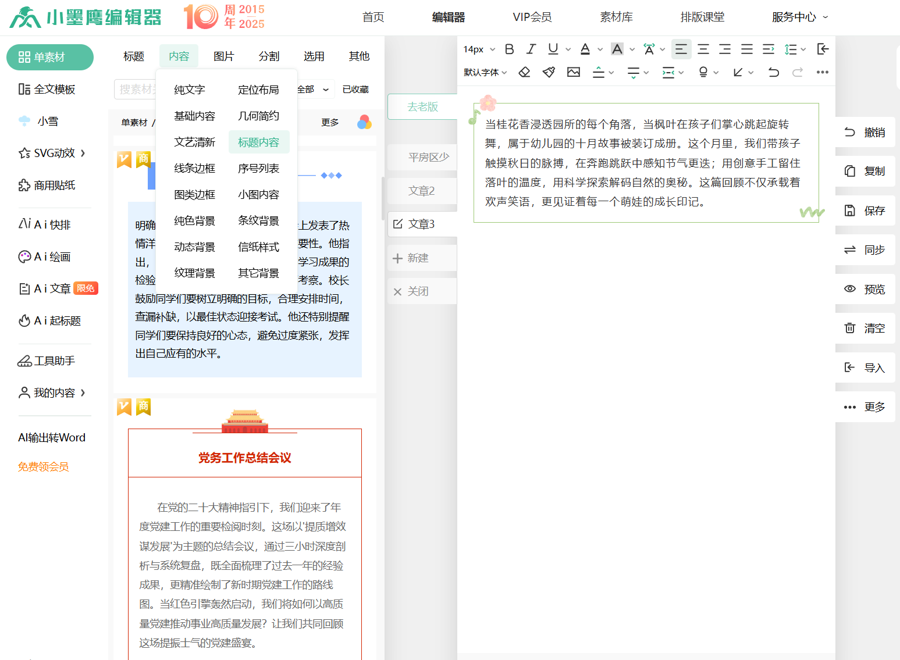Click the toolbar undo arrow icon

(774, 72)
